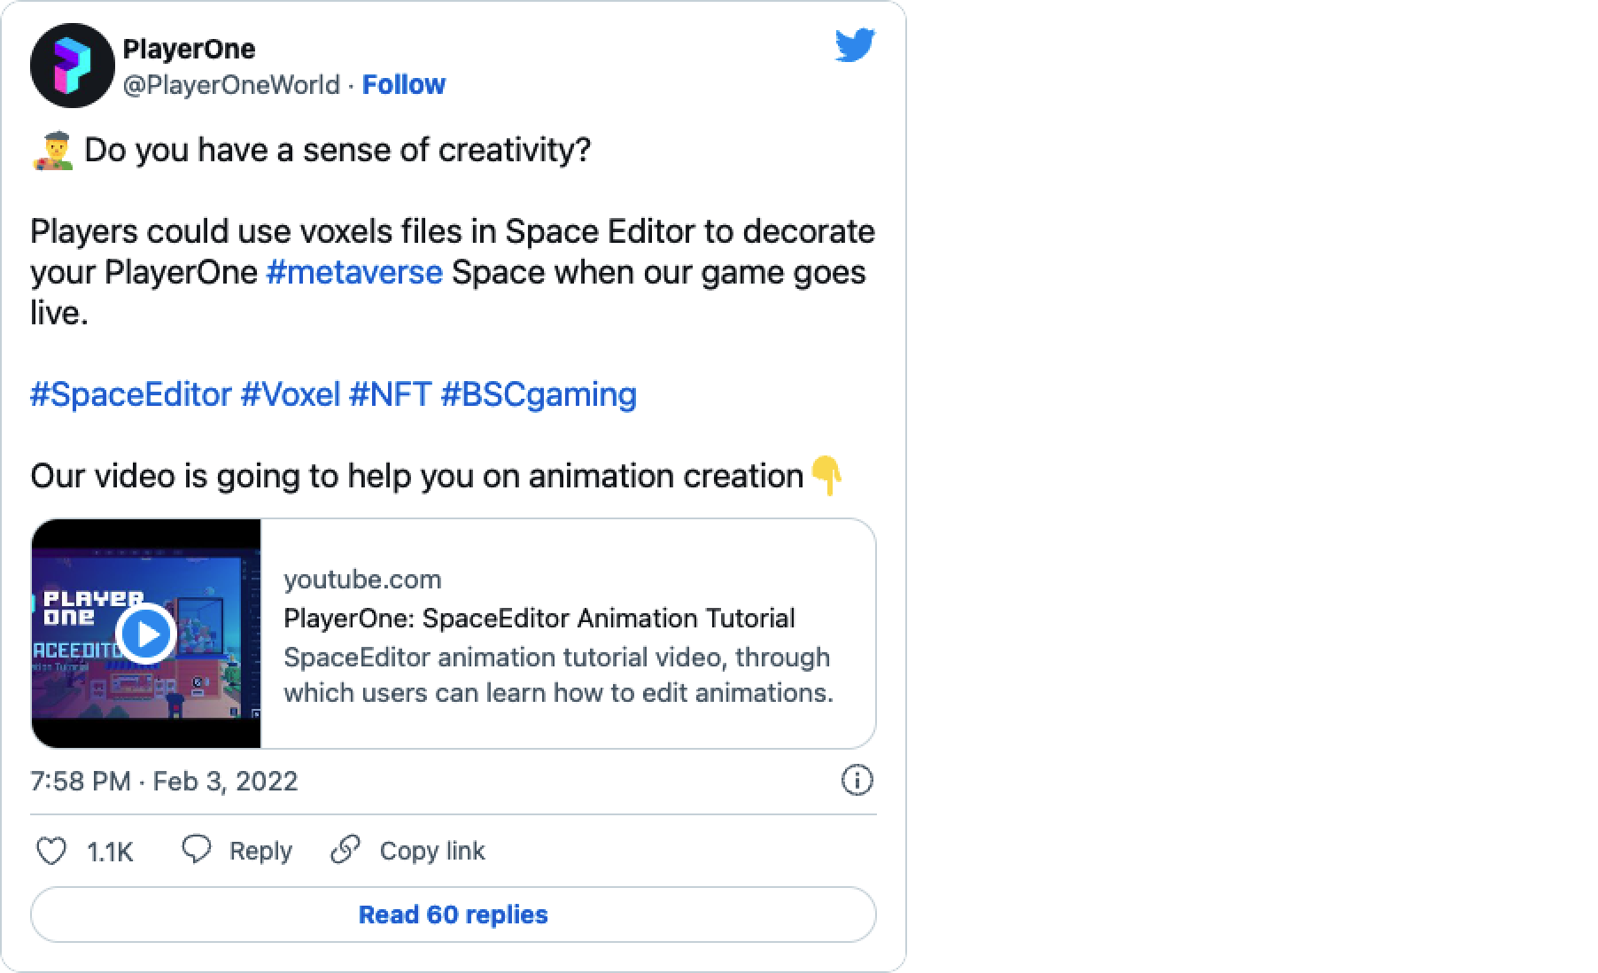Open the #NFT hashtag
Image resolution: width=1598 pixels, height=973 pixels.
(x=390, y=394)
